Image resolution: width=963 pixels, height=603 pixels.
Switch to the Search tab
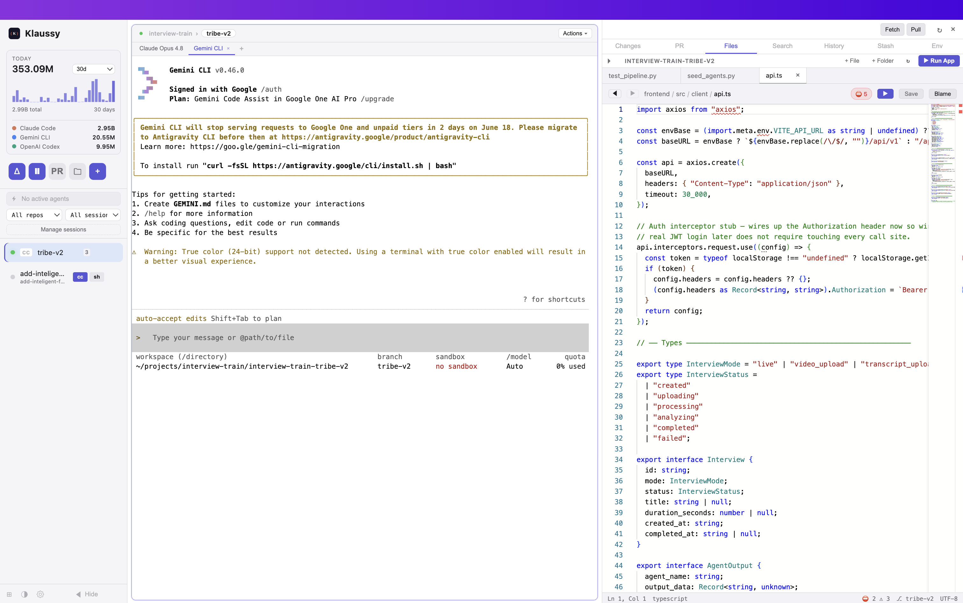point(782,46)
